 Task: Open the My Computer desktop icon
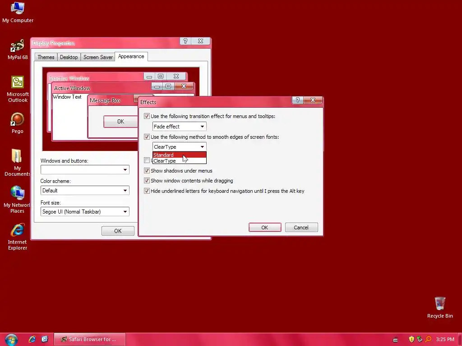click(x=18, y=12)
